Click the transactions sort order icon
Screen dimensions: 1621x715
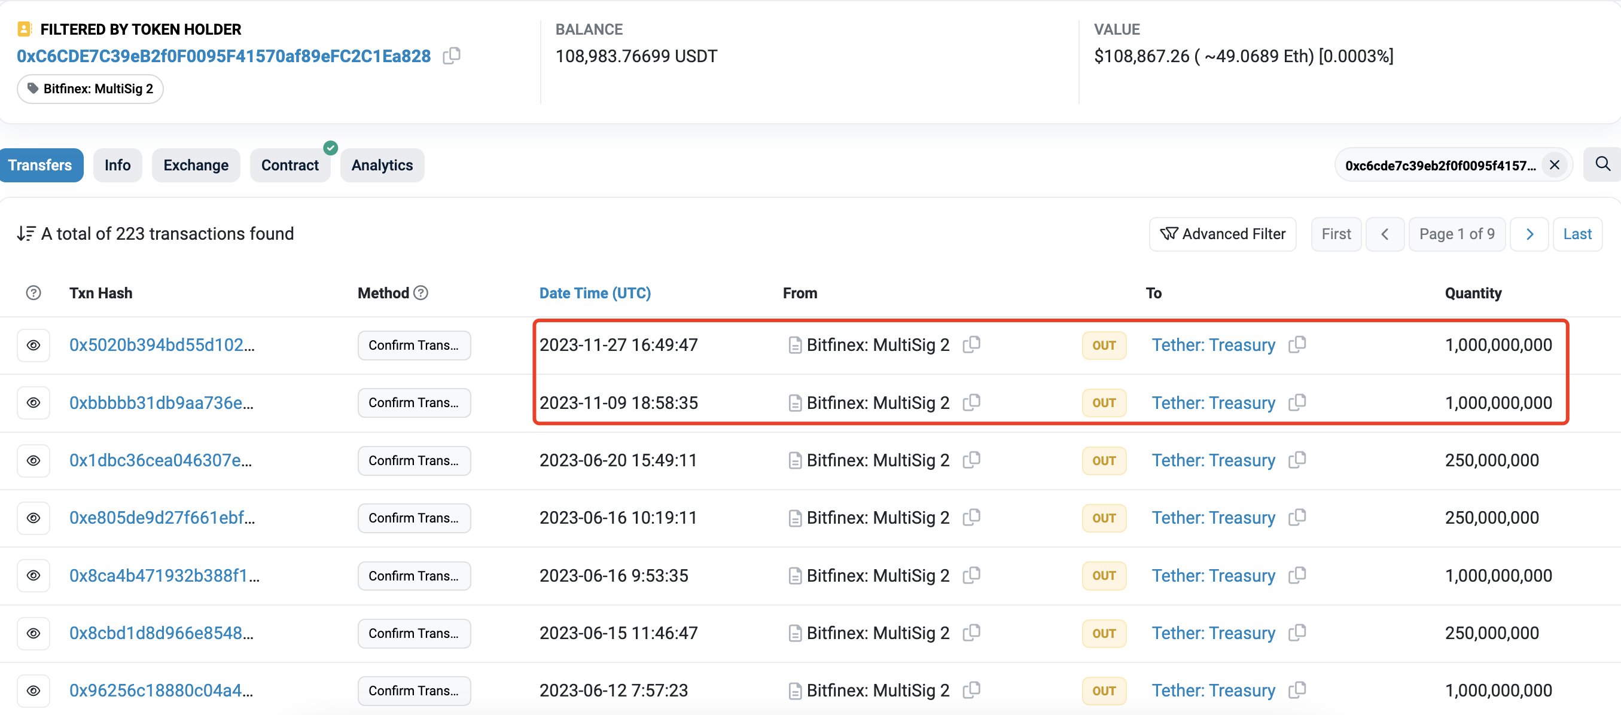click(x=26, y=234)
